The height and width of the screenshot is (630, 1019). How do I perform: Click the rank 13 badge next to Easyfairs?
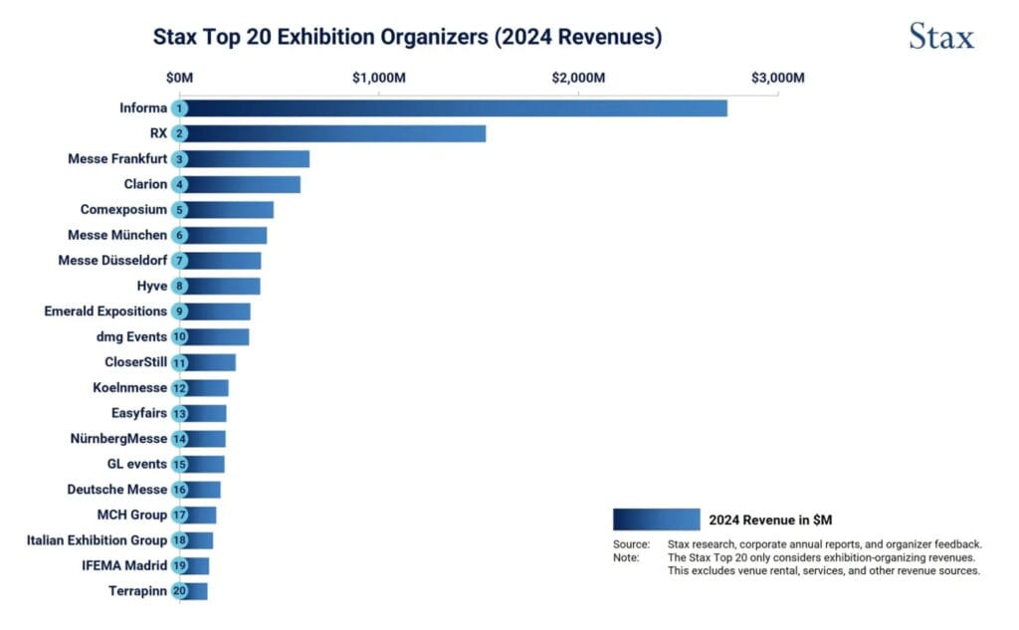[180, 413]
